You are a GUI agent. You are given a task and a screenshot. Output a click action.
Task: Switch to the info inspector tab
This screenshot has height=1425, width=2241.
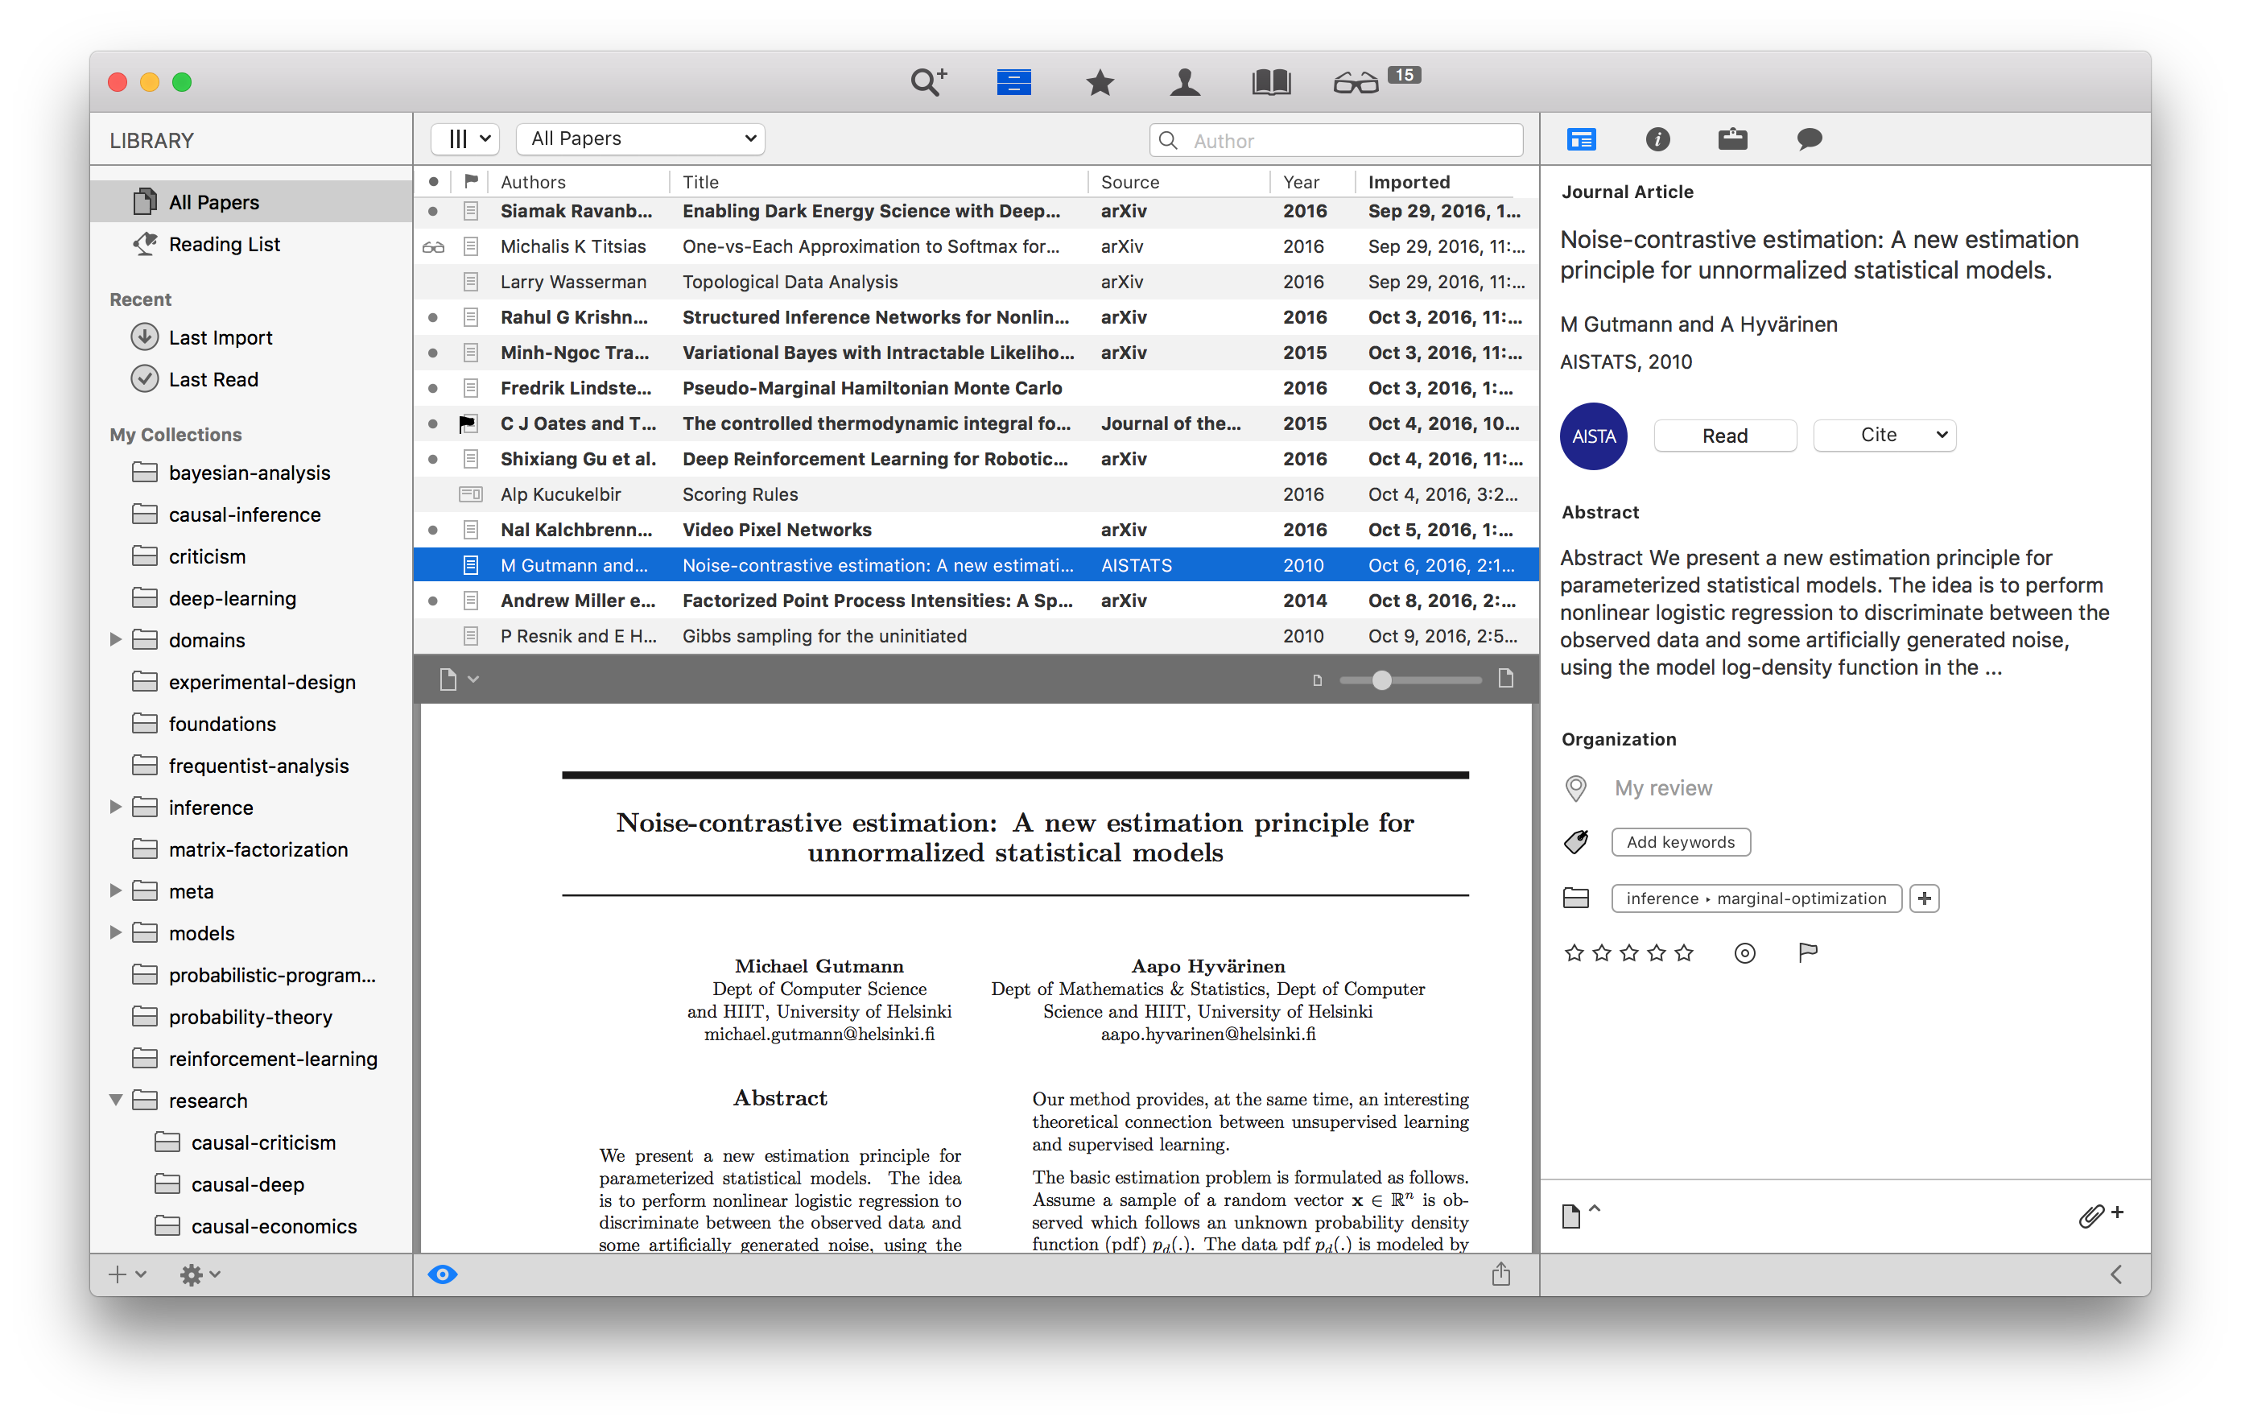(x=1657, y=139)
